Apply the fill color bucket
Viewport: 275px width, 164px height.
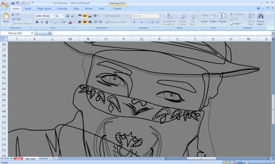click(63, 22)
